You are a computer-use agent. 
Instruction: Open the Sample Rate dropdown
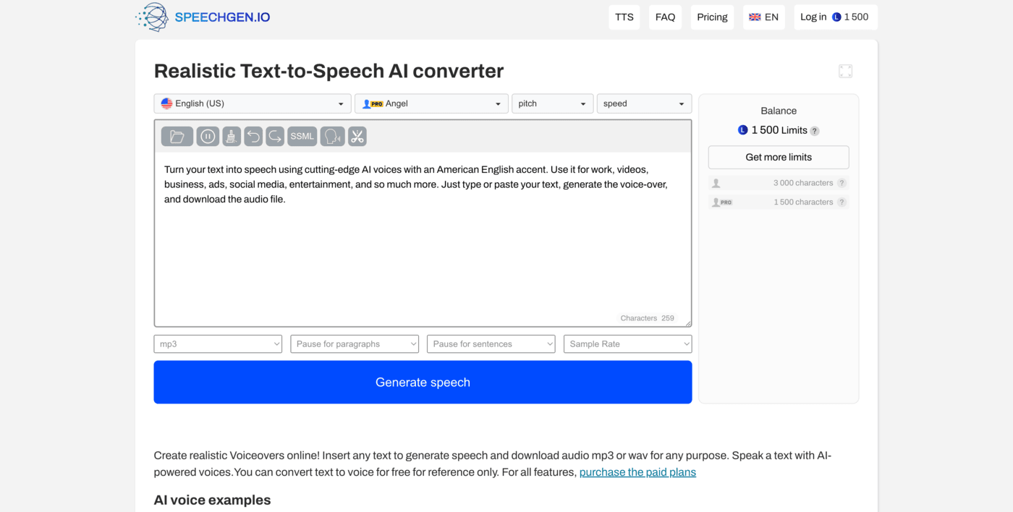[x=628, y=344]
